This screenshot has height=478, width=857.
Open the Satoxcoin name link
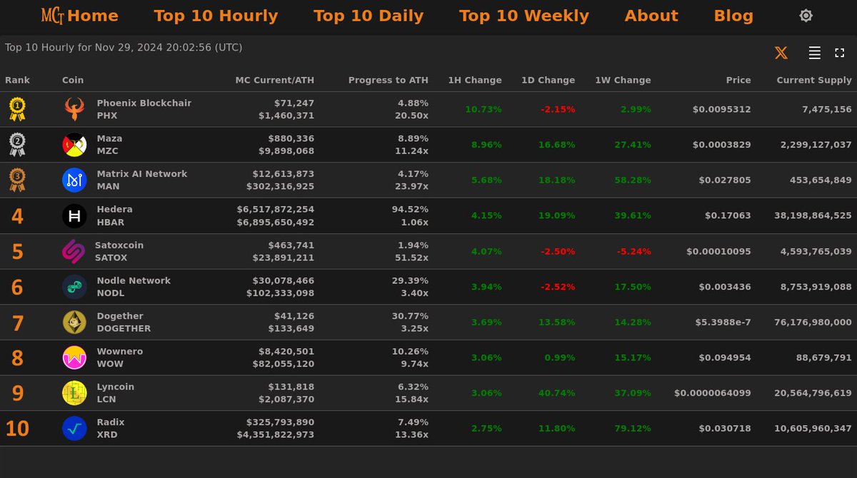pos(119,245)
